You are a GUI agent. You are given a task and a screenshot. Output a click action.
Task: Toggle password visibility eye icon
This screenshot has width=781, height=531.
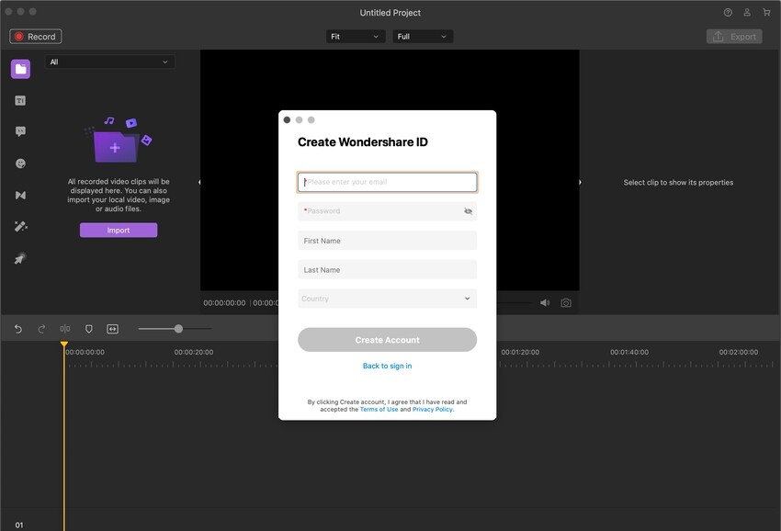(x=468, y=211)
